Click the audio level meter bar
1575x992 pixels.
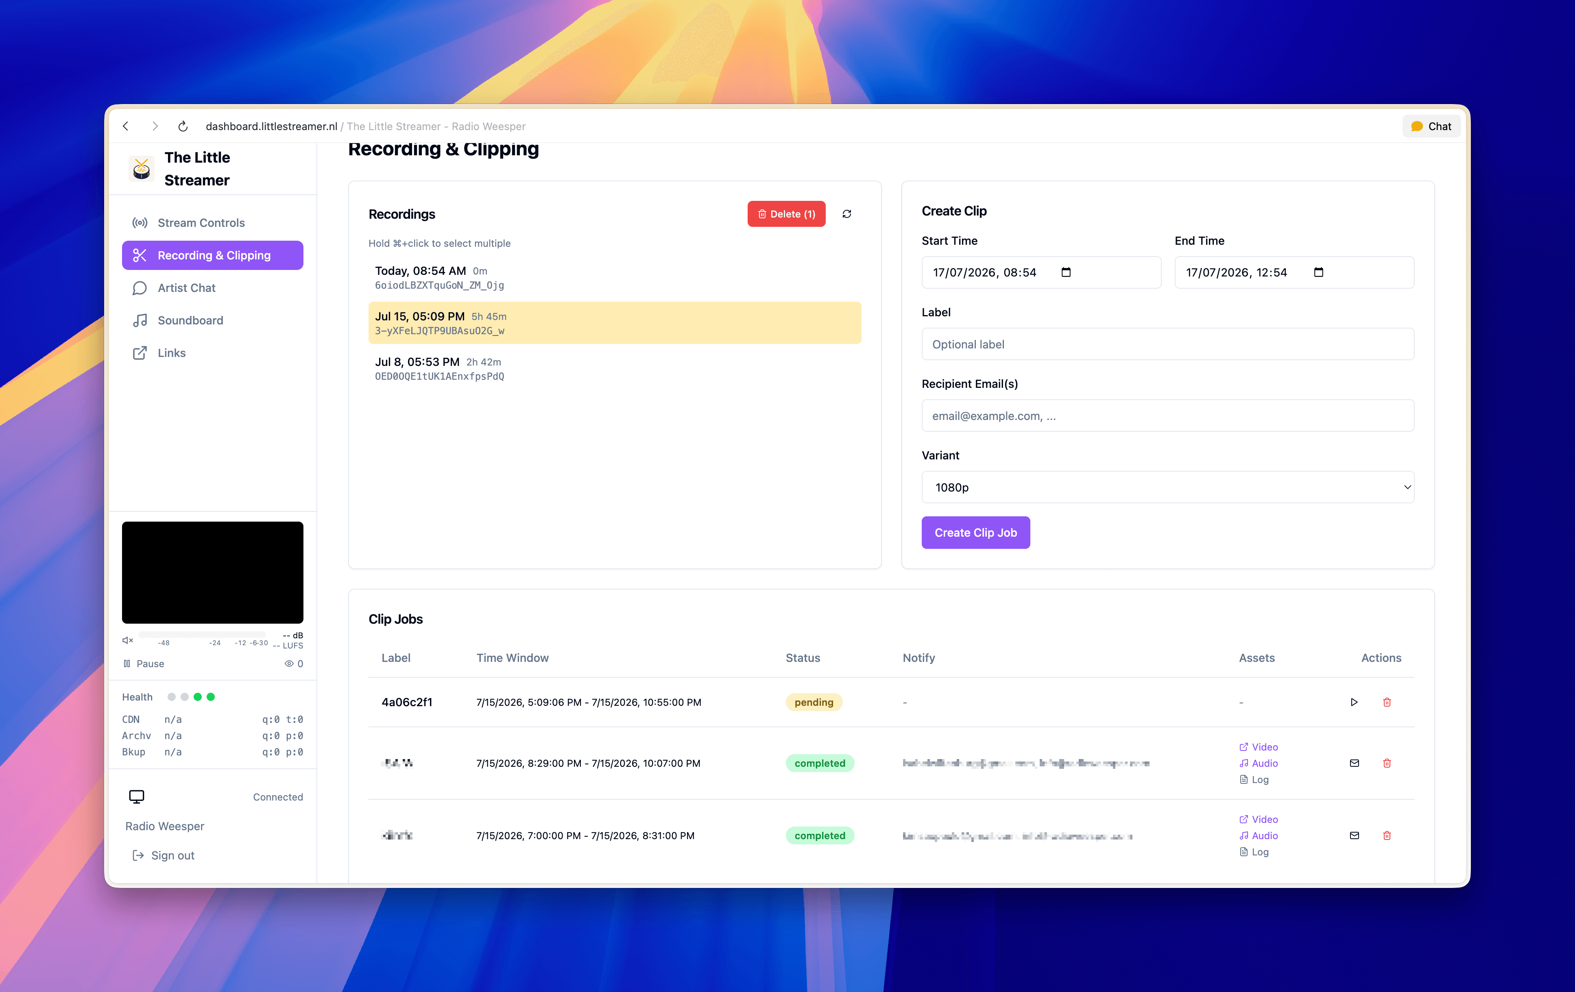pyautogui.click(x=203, y=634)
